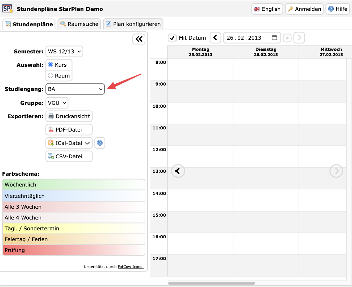
Task: Click the red Prüfung color scheme entry
Action: [x=73, y=250]
